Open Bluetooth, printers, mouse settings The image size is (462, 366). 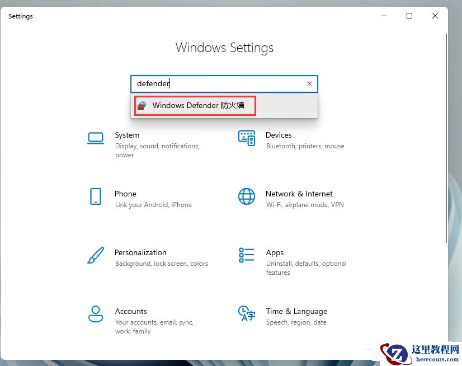(305, 146)
